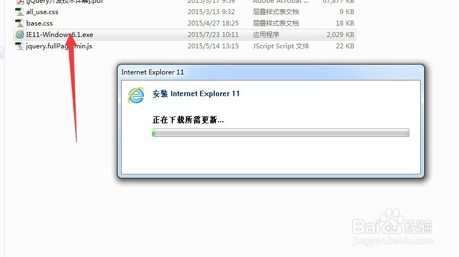459x257 pixels.
Task: Click the IE11-Windows6.1.exe file name
Action: tap(59, 35)
